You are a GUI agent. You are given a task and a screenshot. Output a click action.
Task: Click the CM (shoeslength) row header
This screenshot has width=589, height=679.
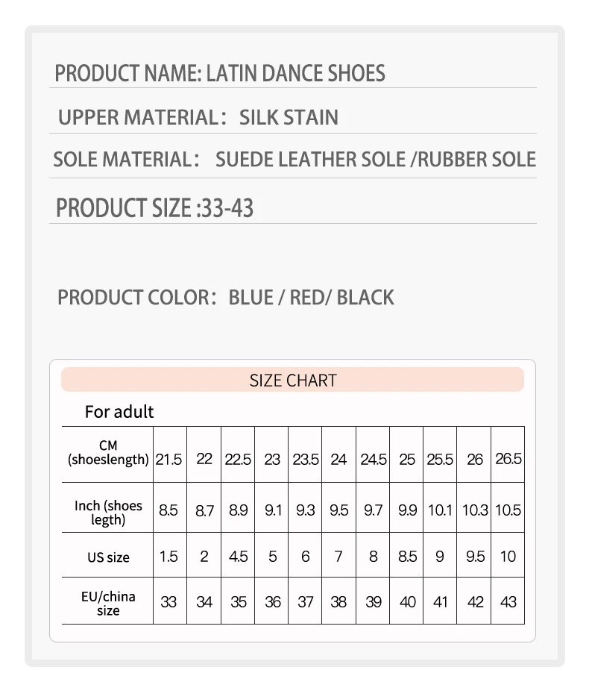(108, 453)
